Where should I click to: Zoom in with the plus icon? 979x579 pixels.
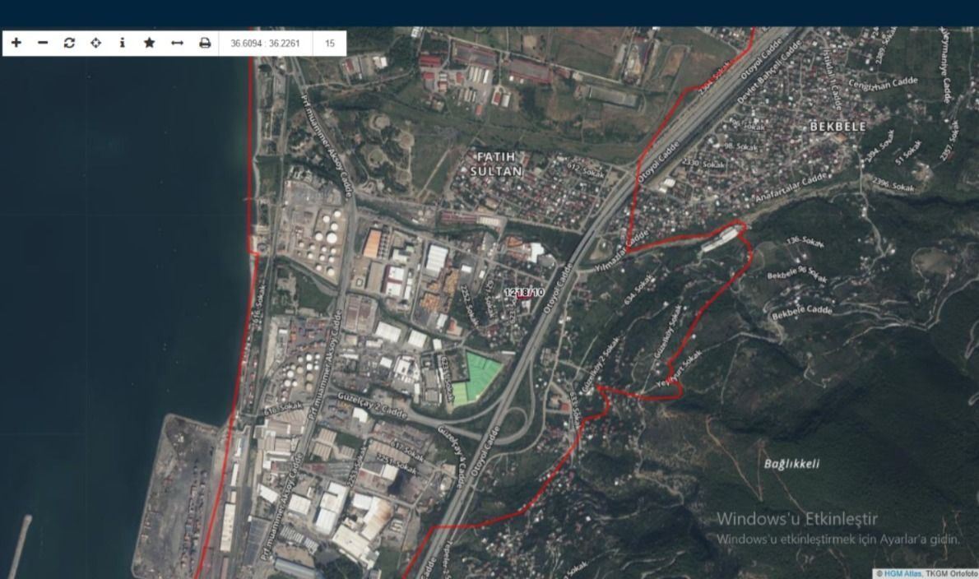pyautogui.click(x=16, y=43)
